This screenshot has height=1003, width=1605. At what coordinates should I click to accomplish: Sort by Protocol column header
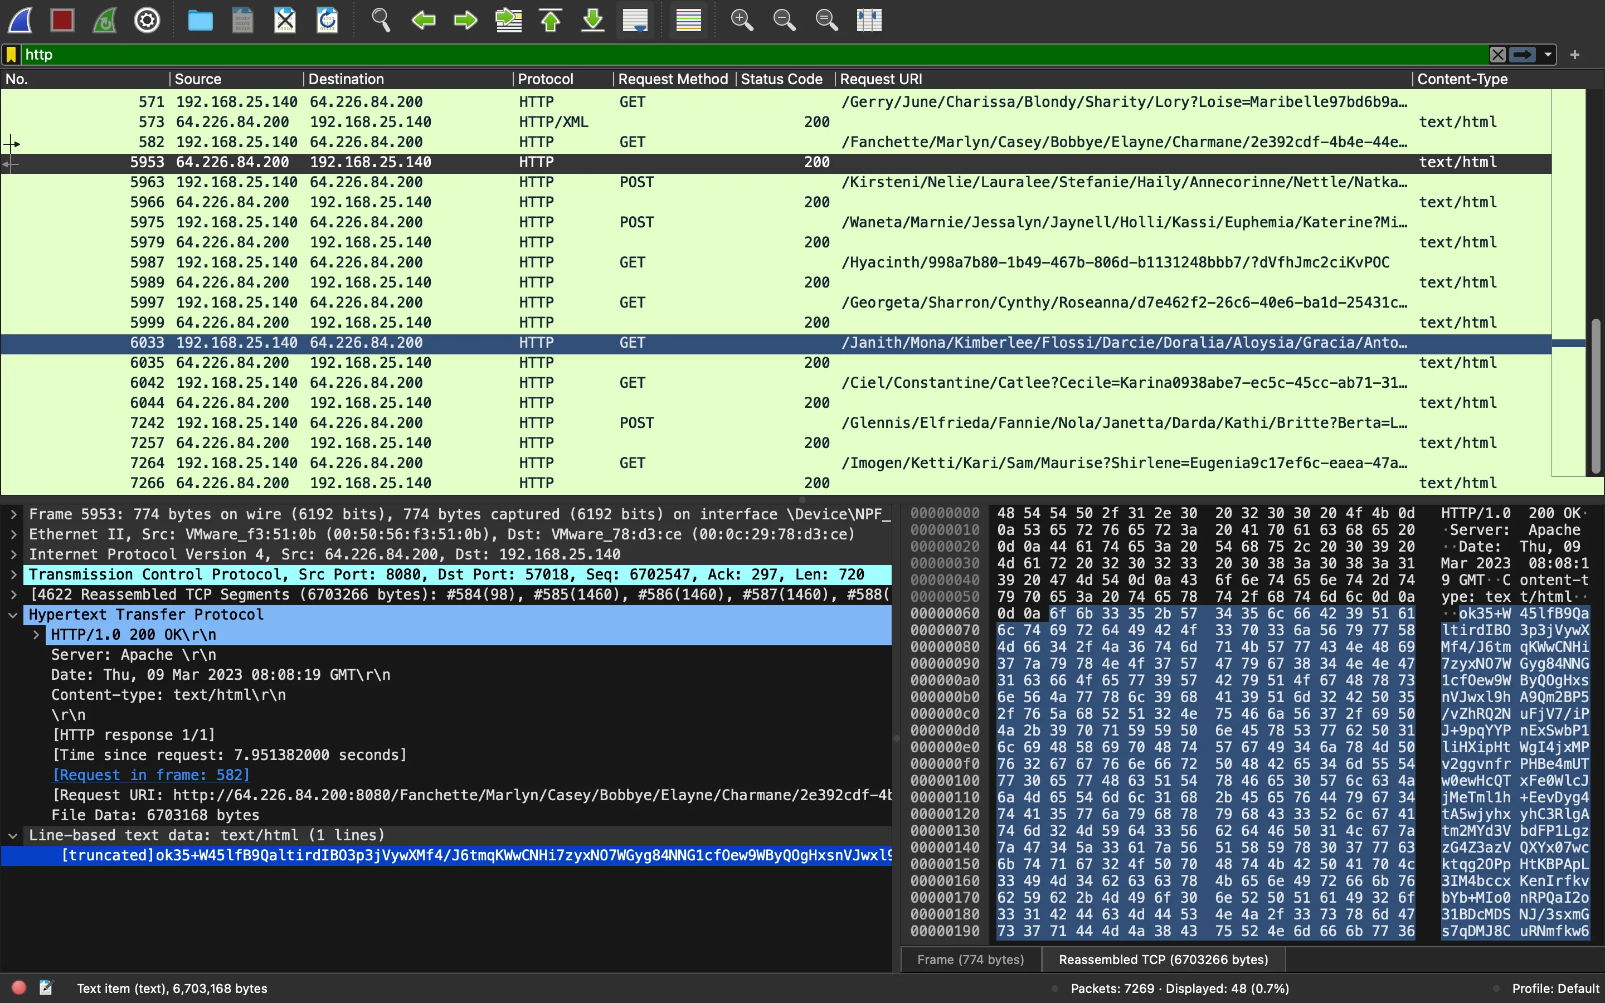562,79
